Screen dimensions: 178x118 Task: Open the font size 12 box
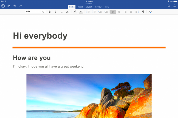[43, 12]
